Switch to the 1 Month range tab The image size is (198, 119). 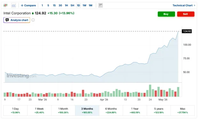tap(63, 110)
